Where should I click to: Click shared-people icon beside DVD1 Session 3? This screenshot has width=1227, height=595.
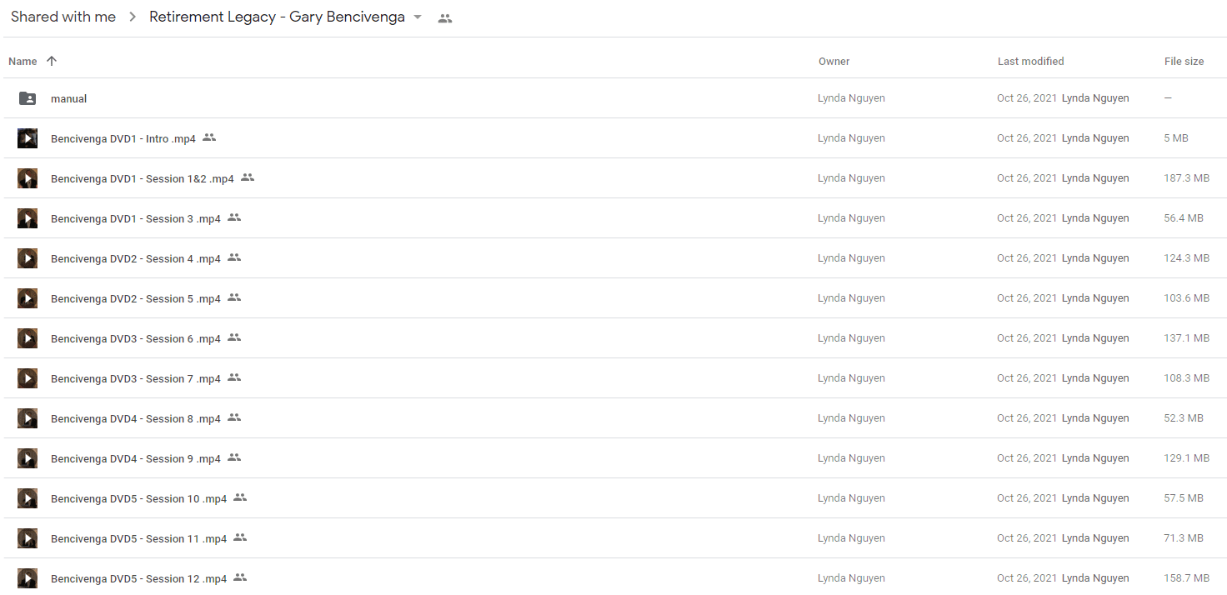pyautogui.click(x=234, y=217)
